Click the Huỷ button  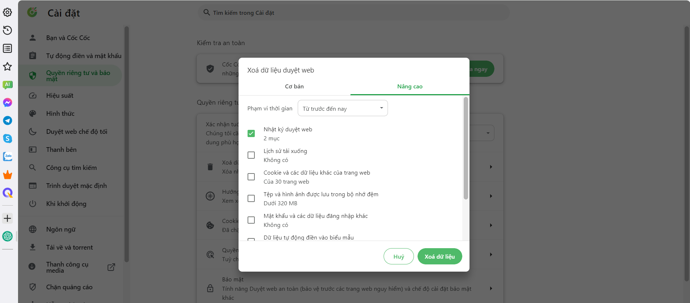pyautogui.click(x=398, y=256)
